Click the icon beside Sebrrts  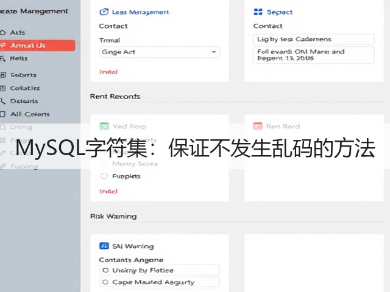coord(3,75)
